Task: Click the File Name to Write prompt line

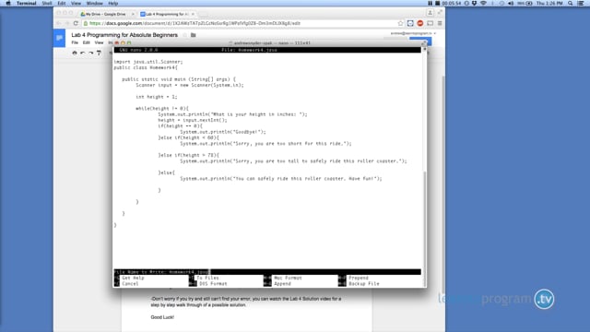Action: pyautogui.click(x=267, y=272)
